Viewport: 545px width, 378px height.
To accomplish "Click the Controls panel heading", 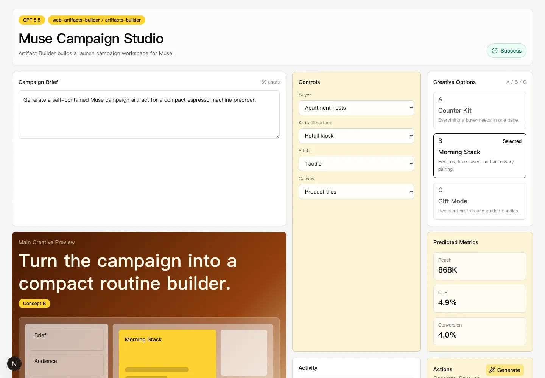I will point(309,82).
